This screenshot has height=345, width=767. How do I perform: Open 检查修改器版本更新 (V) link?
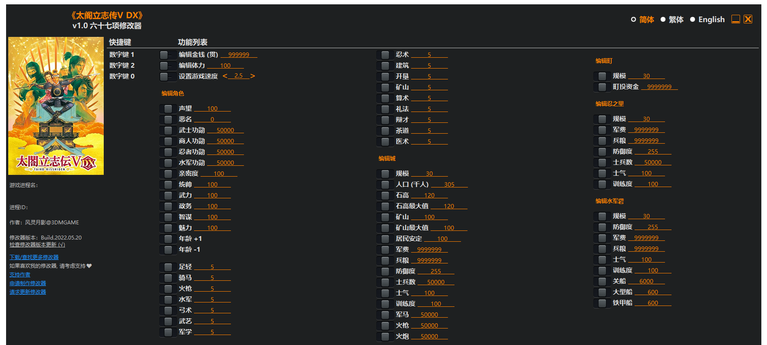(x=37, y=245)
